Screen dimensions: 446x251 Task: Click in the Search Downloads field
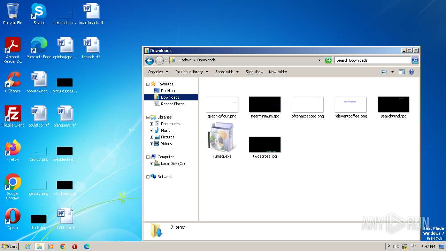[x=372, y=60]
